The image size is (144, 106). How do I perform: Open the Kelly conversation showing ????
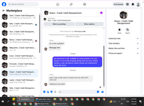click(19, 89)
